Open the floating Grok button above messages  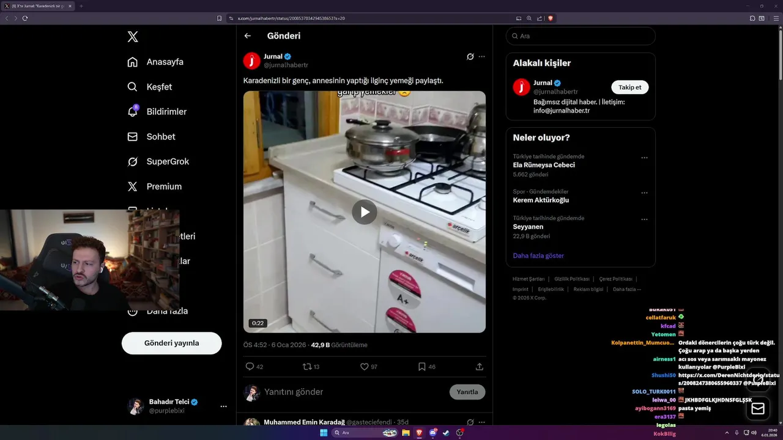tap(758, 381)
